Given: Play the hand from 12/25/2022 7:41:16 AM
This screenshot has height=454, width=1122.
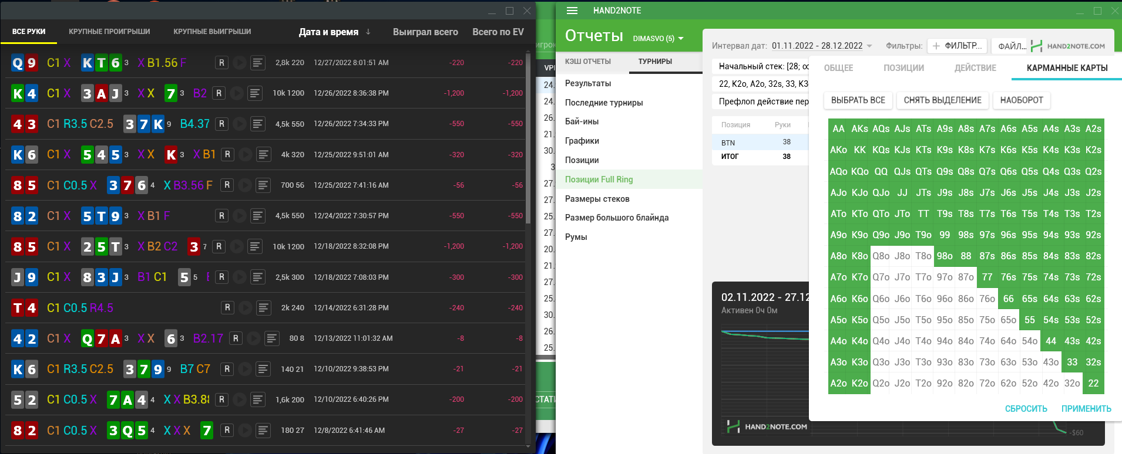Looking at the screenshot, I should (x=245, y=185).
